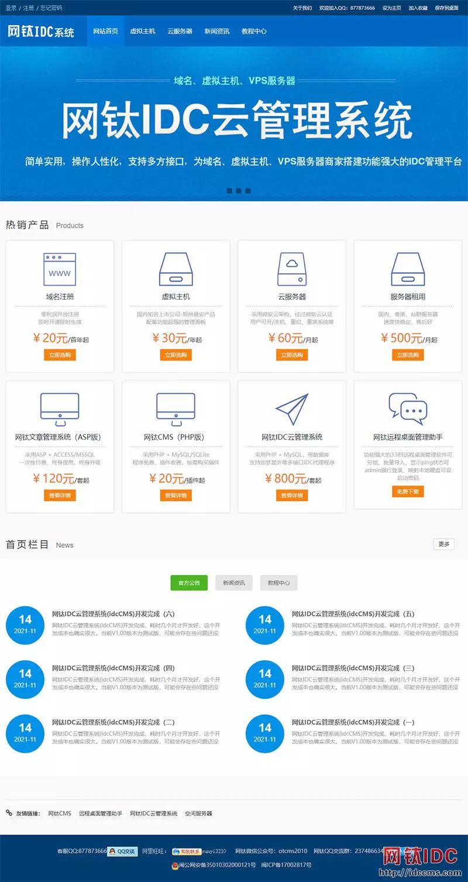This screenshot has width=468, height=882.
Task: Click the 更多 button beside 首页栏目
Action: (x=444, y=544)
